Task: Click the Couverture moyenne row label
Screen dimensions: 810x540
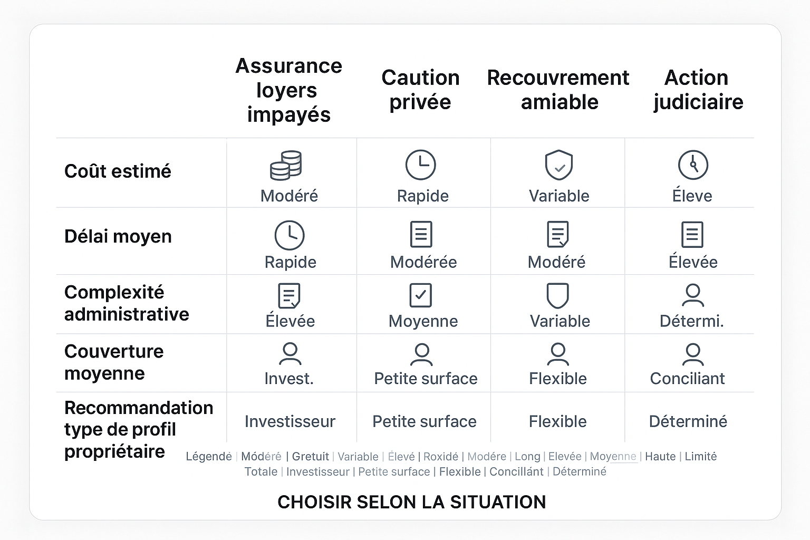Action: (113, 362)
